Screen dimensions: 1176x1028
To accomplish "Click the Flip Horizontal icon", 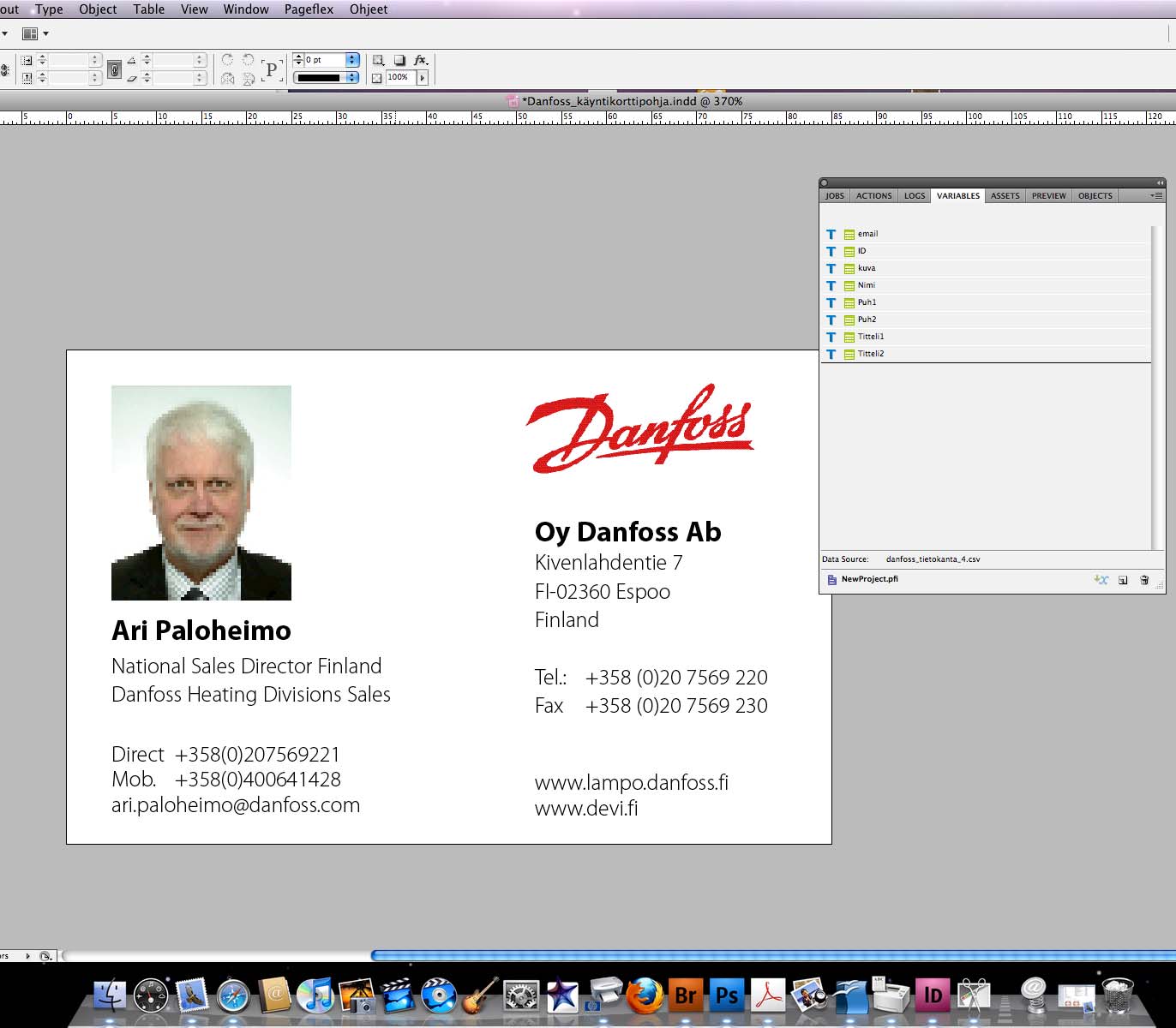I will click(228, 79).
